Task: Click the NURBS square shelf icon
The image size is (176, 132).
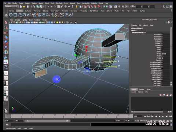Action: (x=15, y=15)
